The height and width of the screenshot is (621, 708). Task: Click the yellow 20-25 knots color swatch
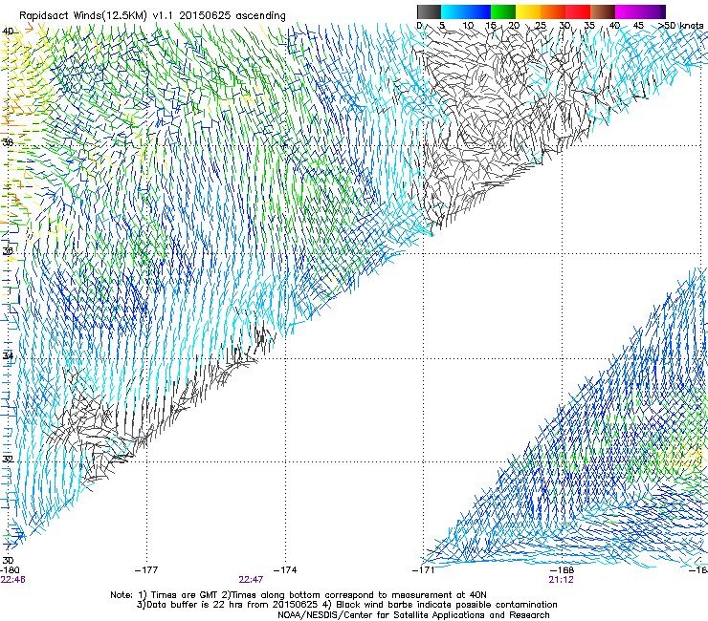click(x=528, y=11)
